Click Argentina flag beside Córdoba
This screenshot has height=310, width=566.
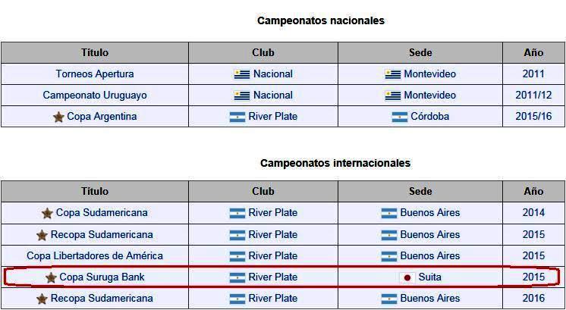click(400, 117)
